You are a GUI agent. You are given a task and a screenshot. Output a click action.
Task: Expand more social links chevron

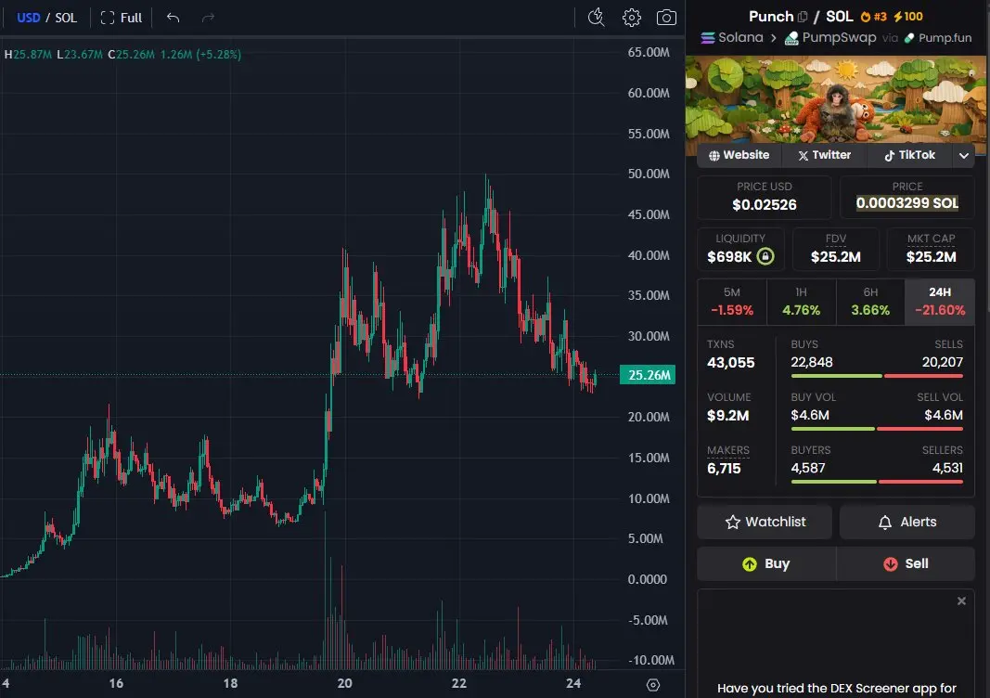[x=963, y=155]
